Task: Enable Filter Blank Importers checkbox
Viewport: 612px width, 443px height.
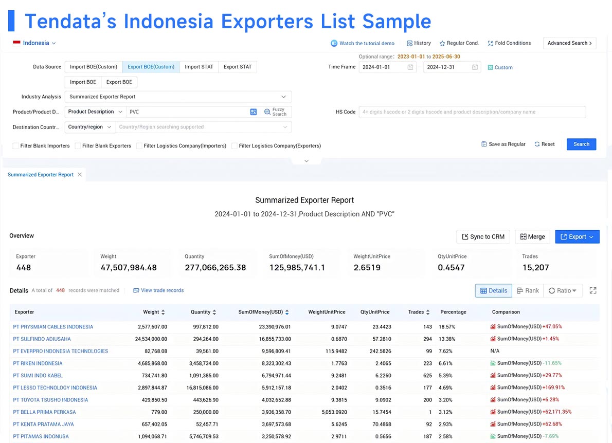Action: (15, 146)
